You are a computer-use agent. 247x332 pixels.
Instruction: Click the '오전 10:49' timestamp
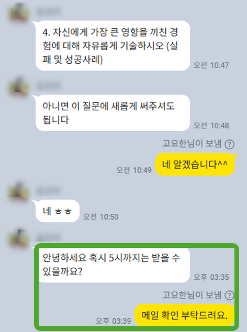(x=134, y=170)
